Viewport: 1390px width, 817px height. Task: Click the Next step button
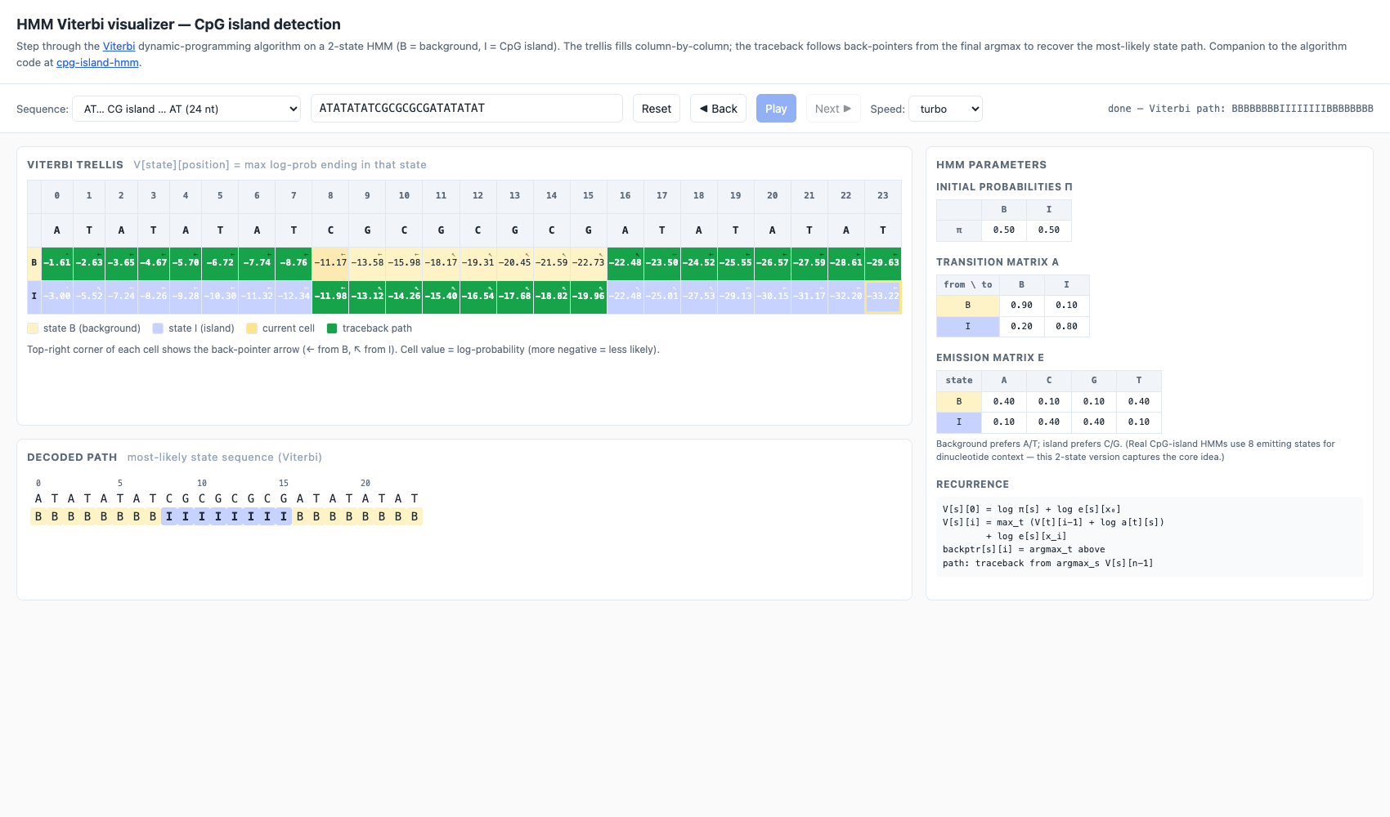click(x=833, y=109)
